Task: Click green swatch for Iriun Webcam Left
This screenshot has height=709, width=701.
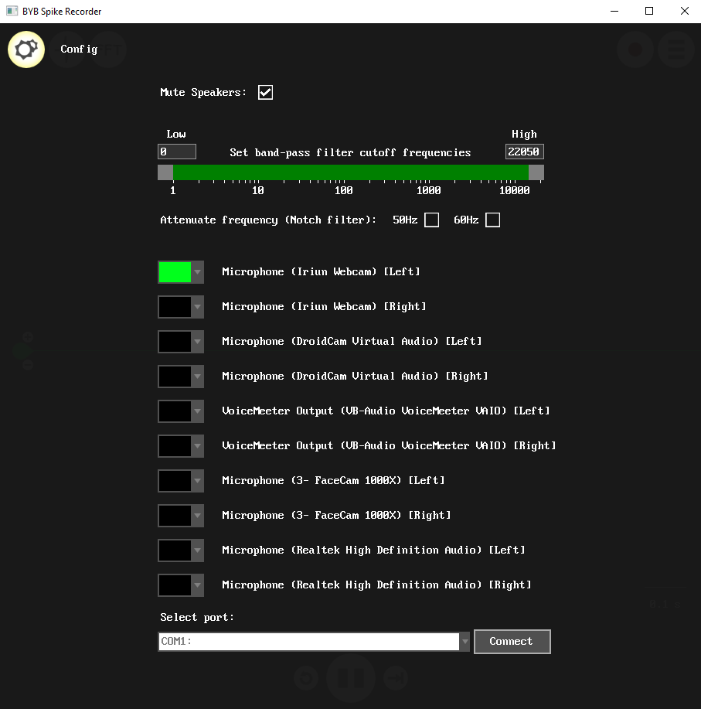Action: coord(175,272)
